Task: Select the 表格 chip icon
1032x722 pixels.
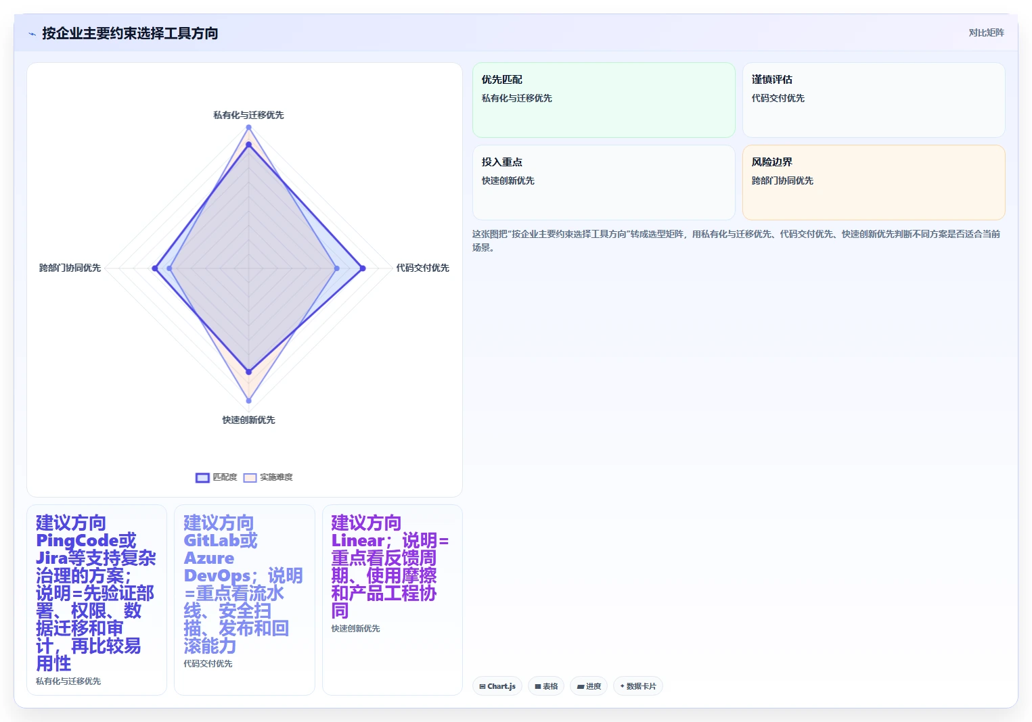Action: [x=538, y=686]
